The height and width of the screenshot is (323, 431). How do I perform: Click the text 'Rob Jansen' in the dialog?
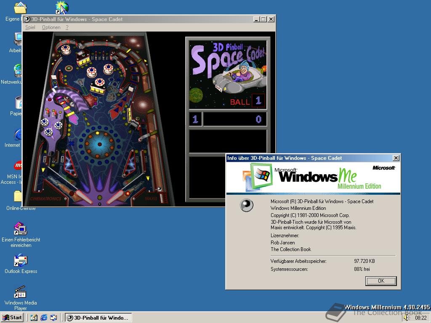click(282, 243)
